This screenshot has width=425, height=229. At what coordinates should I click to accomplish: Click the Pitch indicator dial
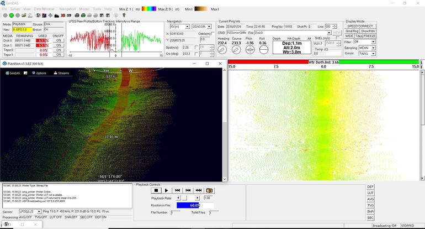250,50
